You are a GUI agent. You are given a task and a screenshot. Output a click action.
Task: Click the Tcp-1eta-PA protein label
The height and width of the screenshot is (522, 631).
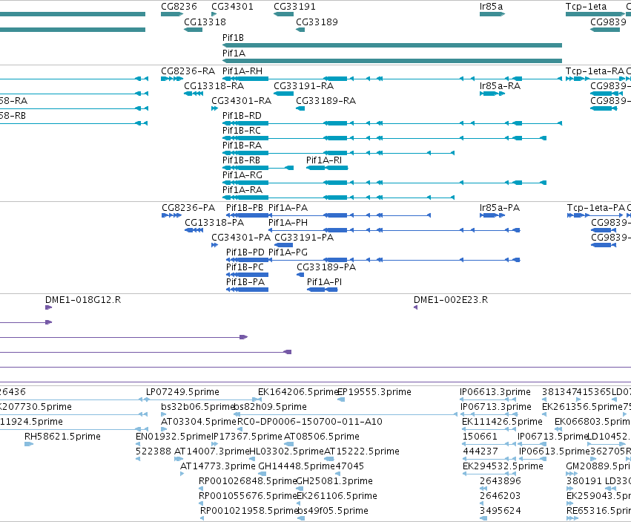coord(596,208)
